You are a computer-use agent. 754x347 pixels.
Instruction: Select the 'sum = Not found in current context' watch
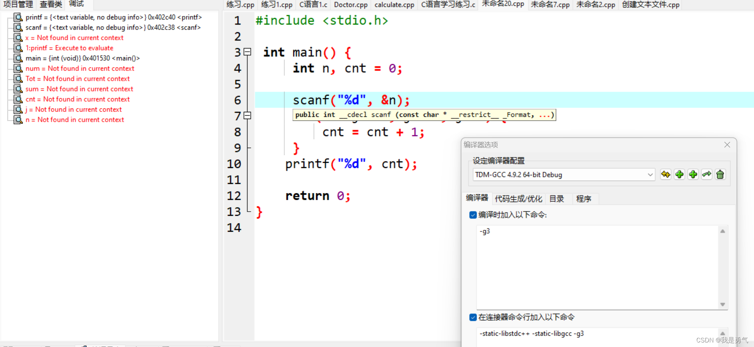point(79,89)
